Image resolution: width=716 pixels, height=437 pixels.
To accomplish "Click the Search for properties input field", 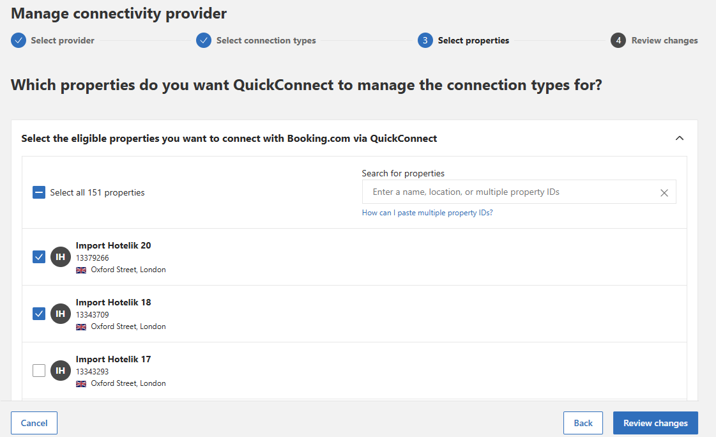I will [x=511, y=192].
